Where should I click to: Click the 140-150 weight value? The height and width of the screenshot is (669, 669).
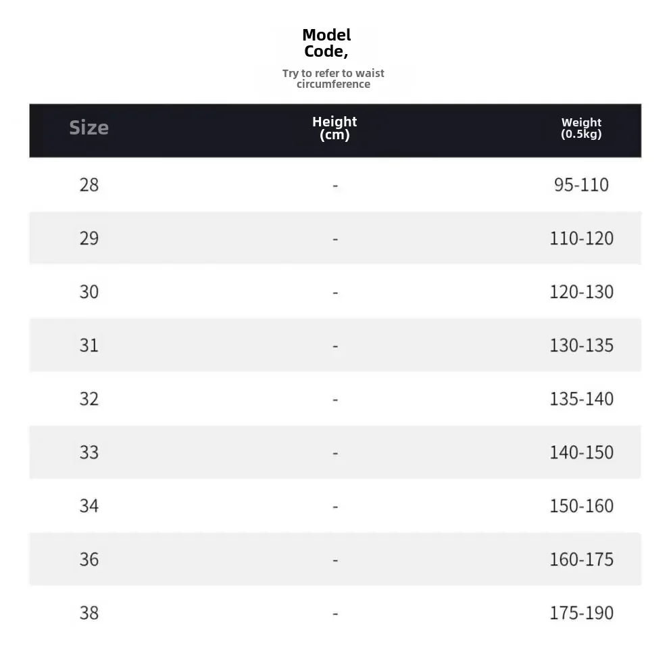click(x=581, y=451)
